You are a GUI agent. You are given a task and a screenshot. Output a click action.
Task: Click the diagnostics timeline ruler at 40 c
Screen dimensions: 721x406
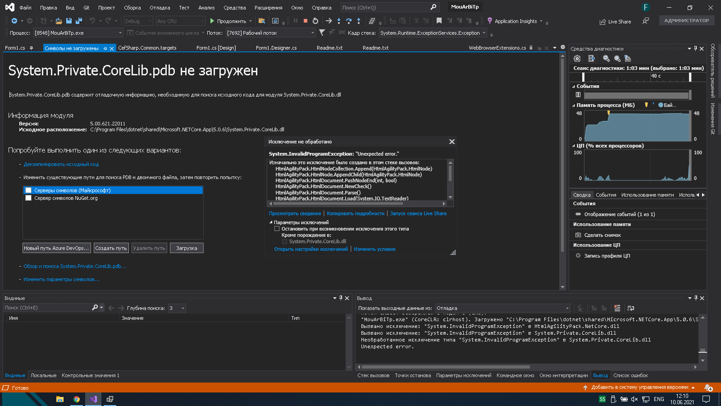656,76
